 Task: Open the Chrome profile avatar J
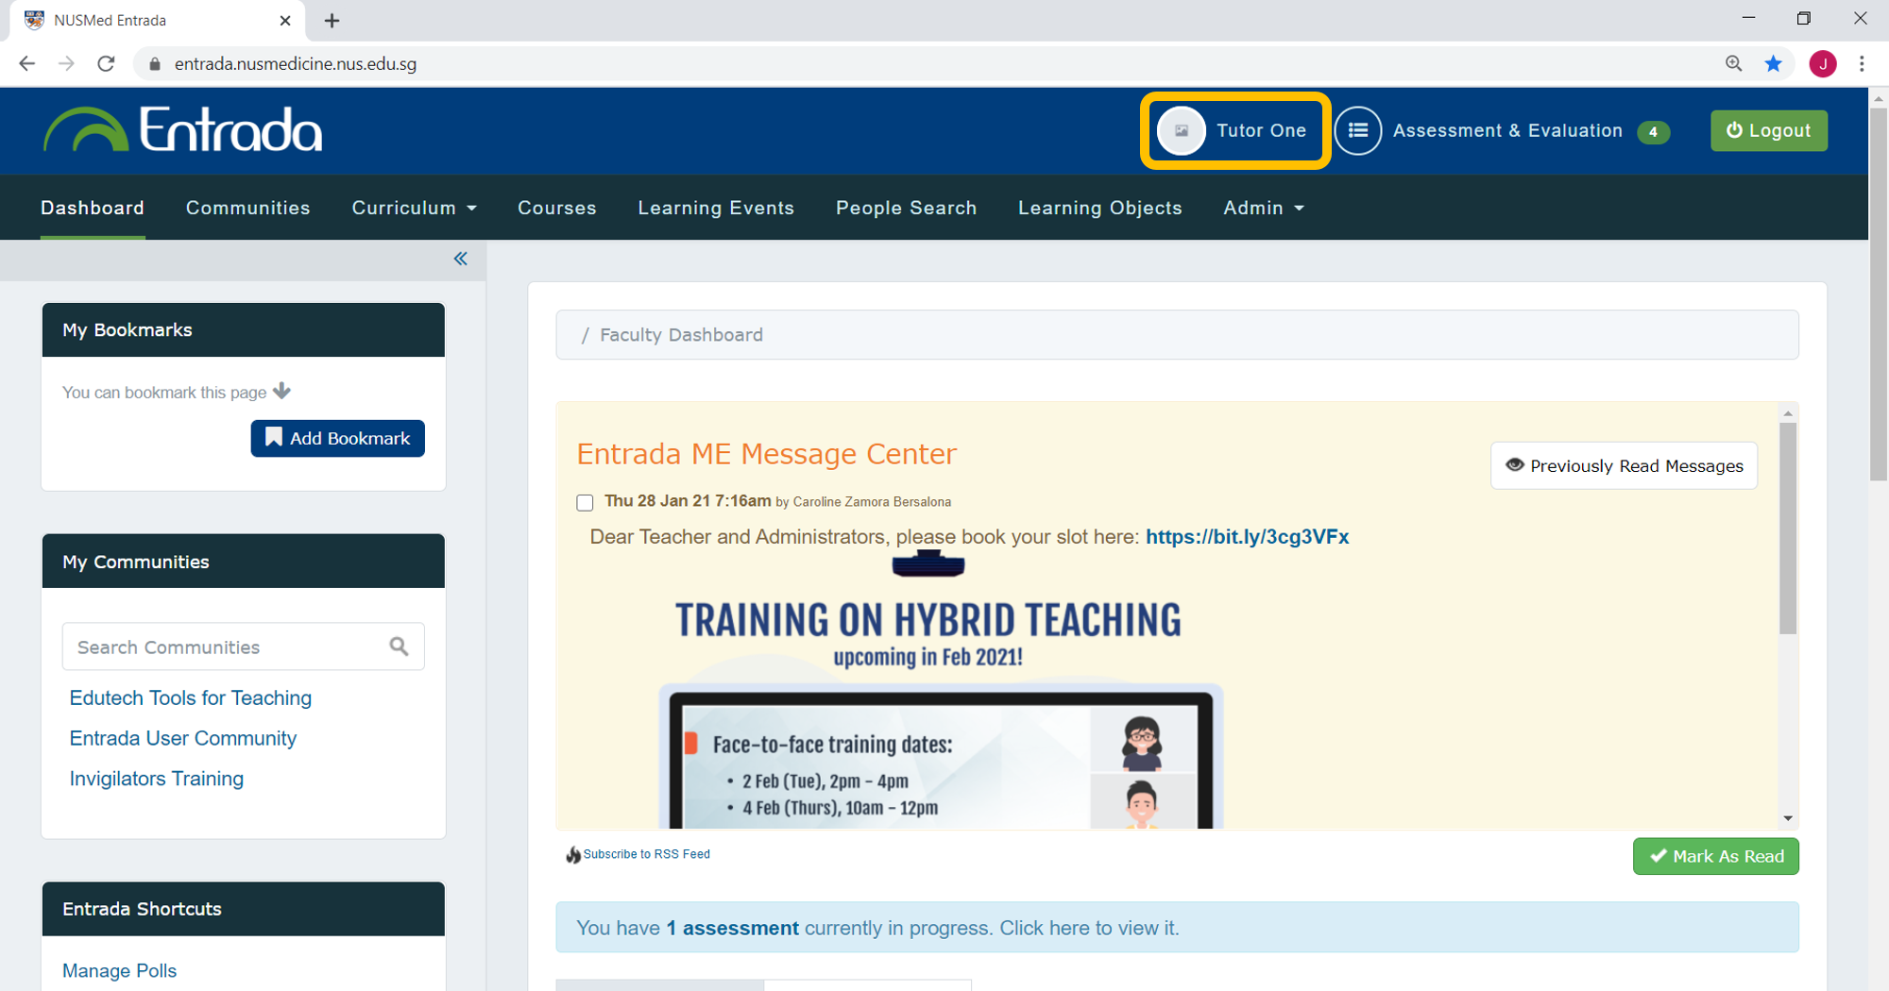click(x=1823, y=63)
